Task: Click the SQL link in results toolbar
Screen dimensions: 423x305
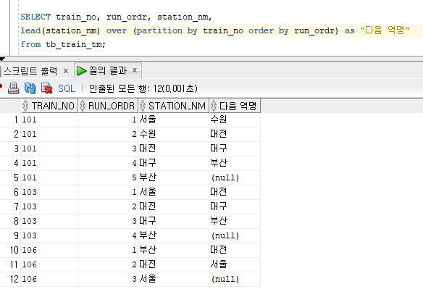Action: 67,88
